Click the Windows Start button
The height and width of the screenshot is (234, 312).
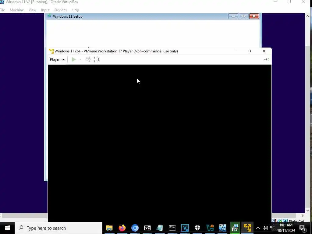coord(7,228)
